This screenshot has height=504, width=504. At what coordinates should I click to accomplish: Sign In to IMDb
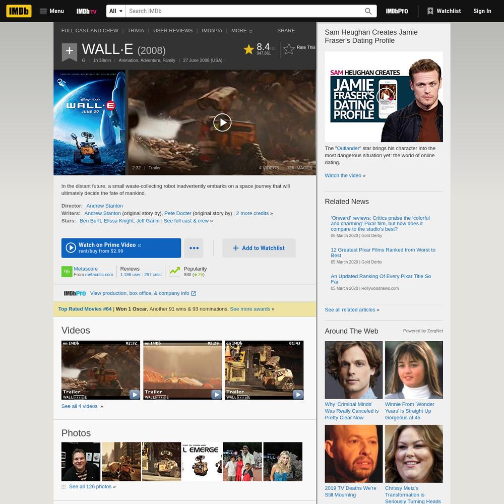point(482,11)
